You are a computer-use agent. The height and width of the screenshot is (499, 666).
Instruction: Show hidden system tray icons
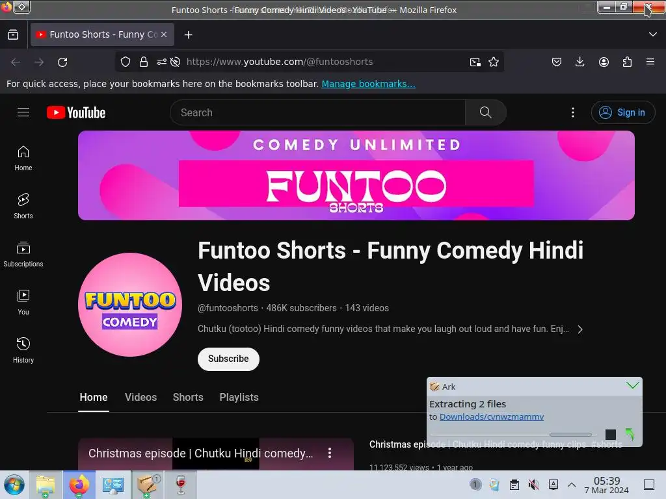coord(572,485)
